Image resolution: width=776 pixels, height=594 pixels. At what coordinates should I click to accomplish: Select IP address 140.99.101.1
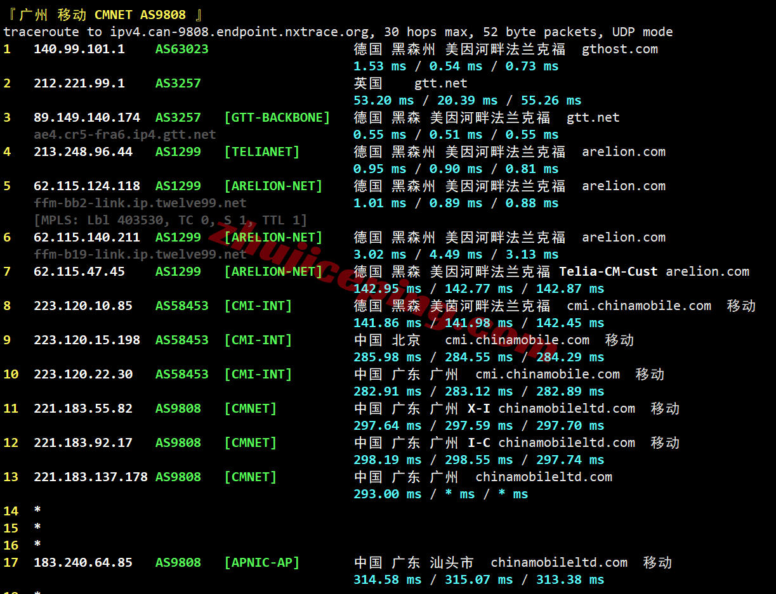[79, 49]
